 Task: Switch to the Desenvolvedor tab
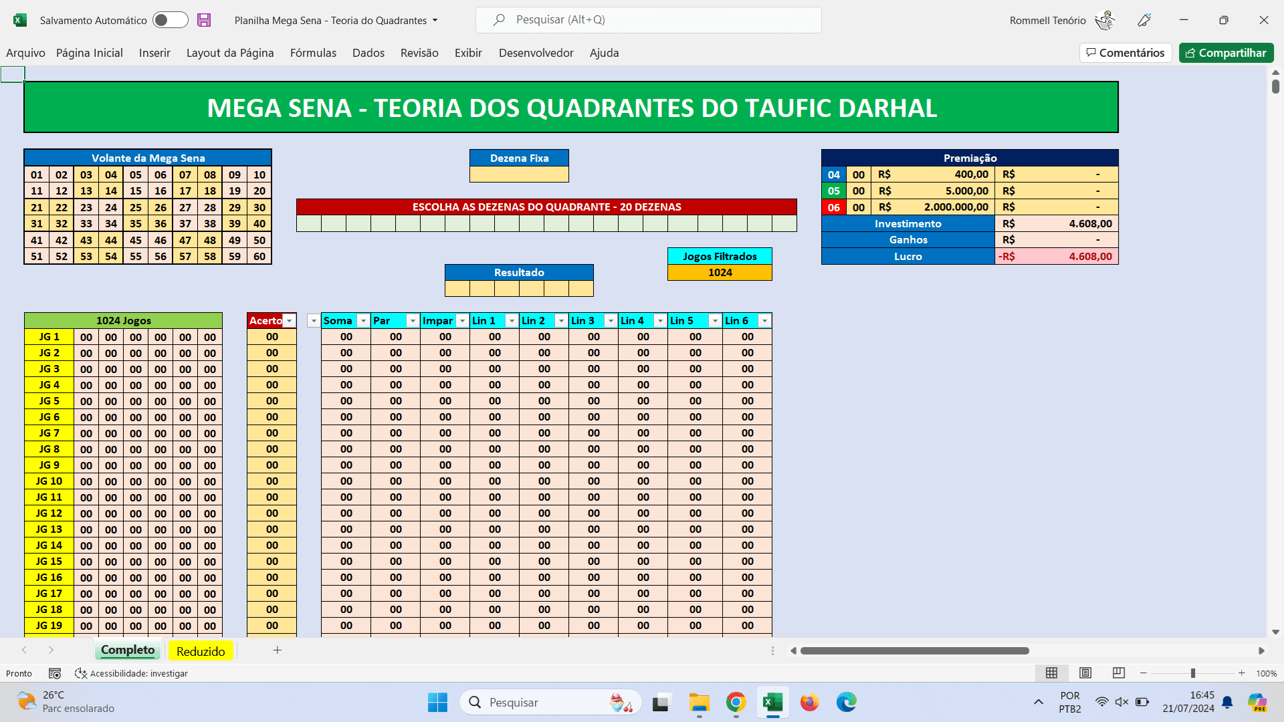536,53
